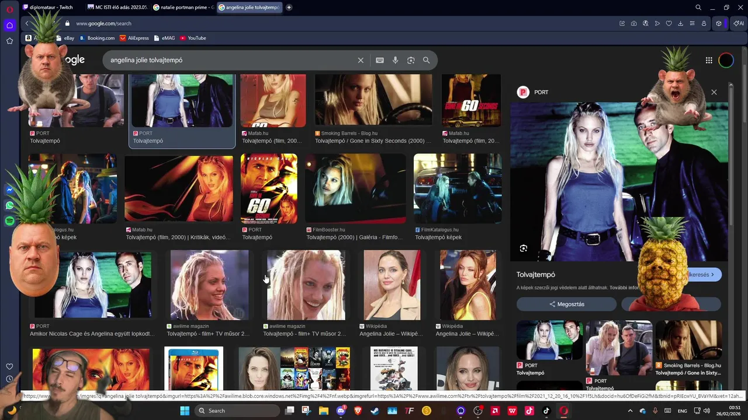The image size is (748, 420).
Task: Open Messenger in the Opera sidebar
Action: point(10,190)
